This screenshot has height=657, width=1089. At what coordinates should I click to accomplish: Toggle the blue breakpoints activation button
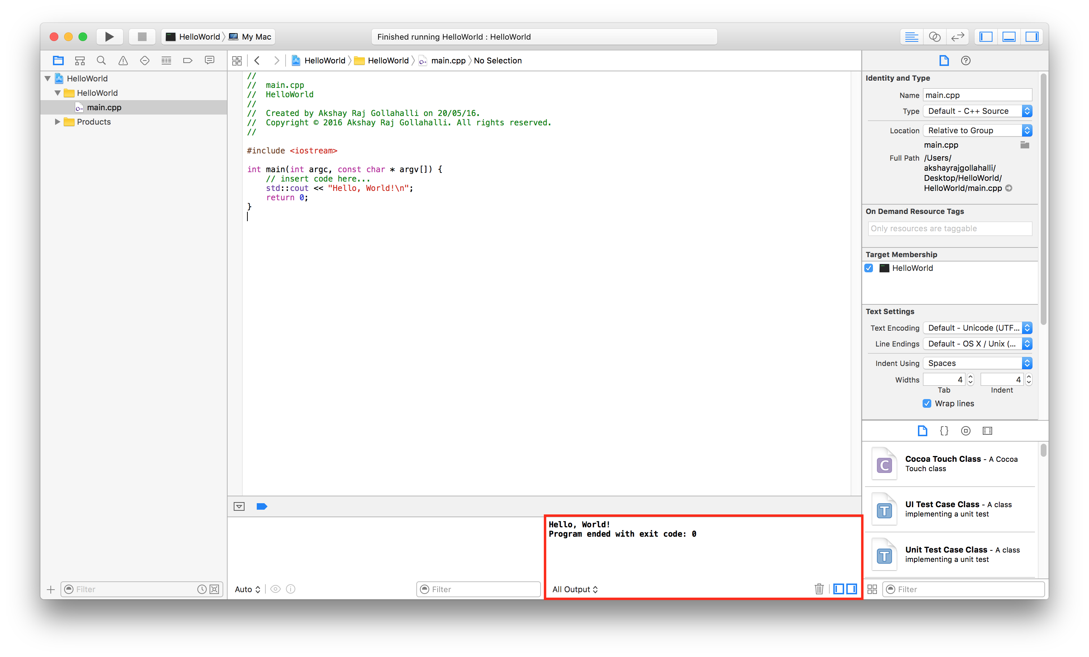coord(262,507)
